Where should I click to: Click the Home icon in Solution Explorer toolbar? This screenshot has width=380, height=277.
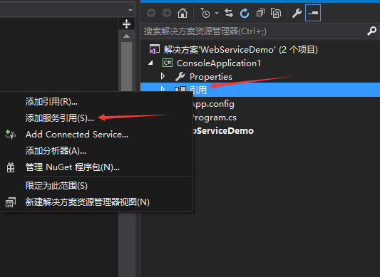183,13
